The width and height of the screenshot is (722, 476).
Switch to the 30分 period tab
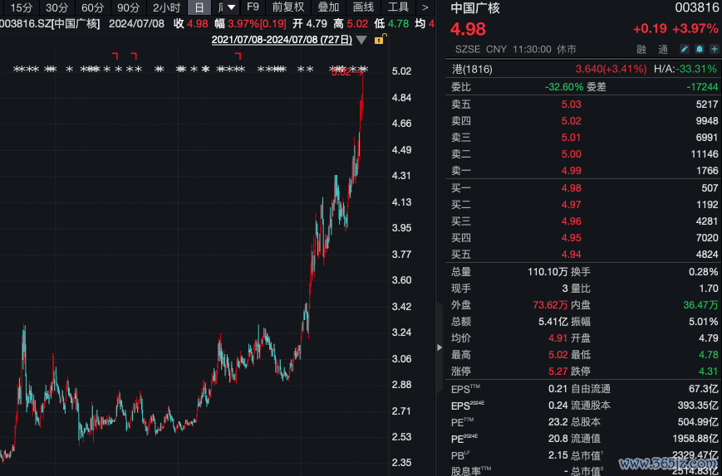[57, 7]
